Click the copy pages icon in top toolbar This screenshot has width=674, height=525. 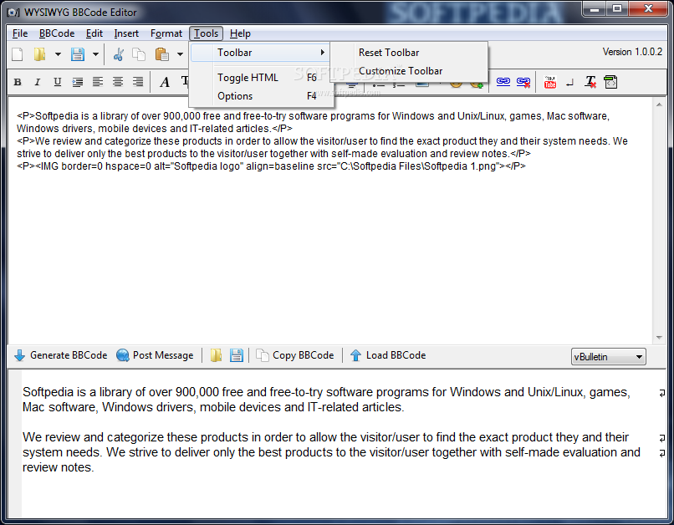tap(139, 54)
